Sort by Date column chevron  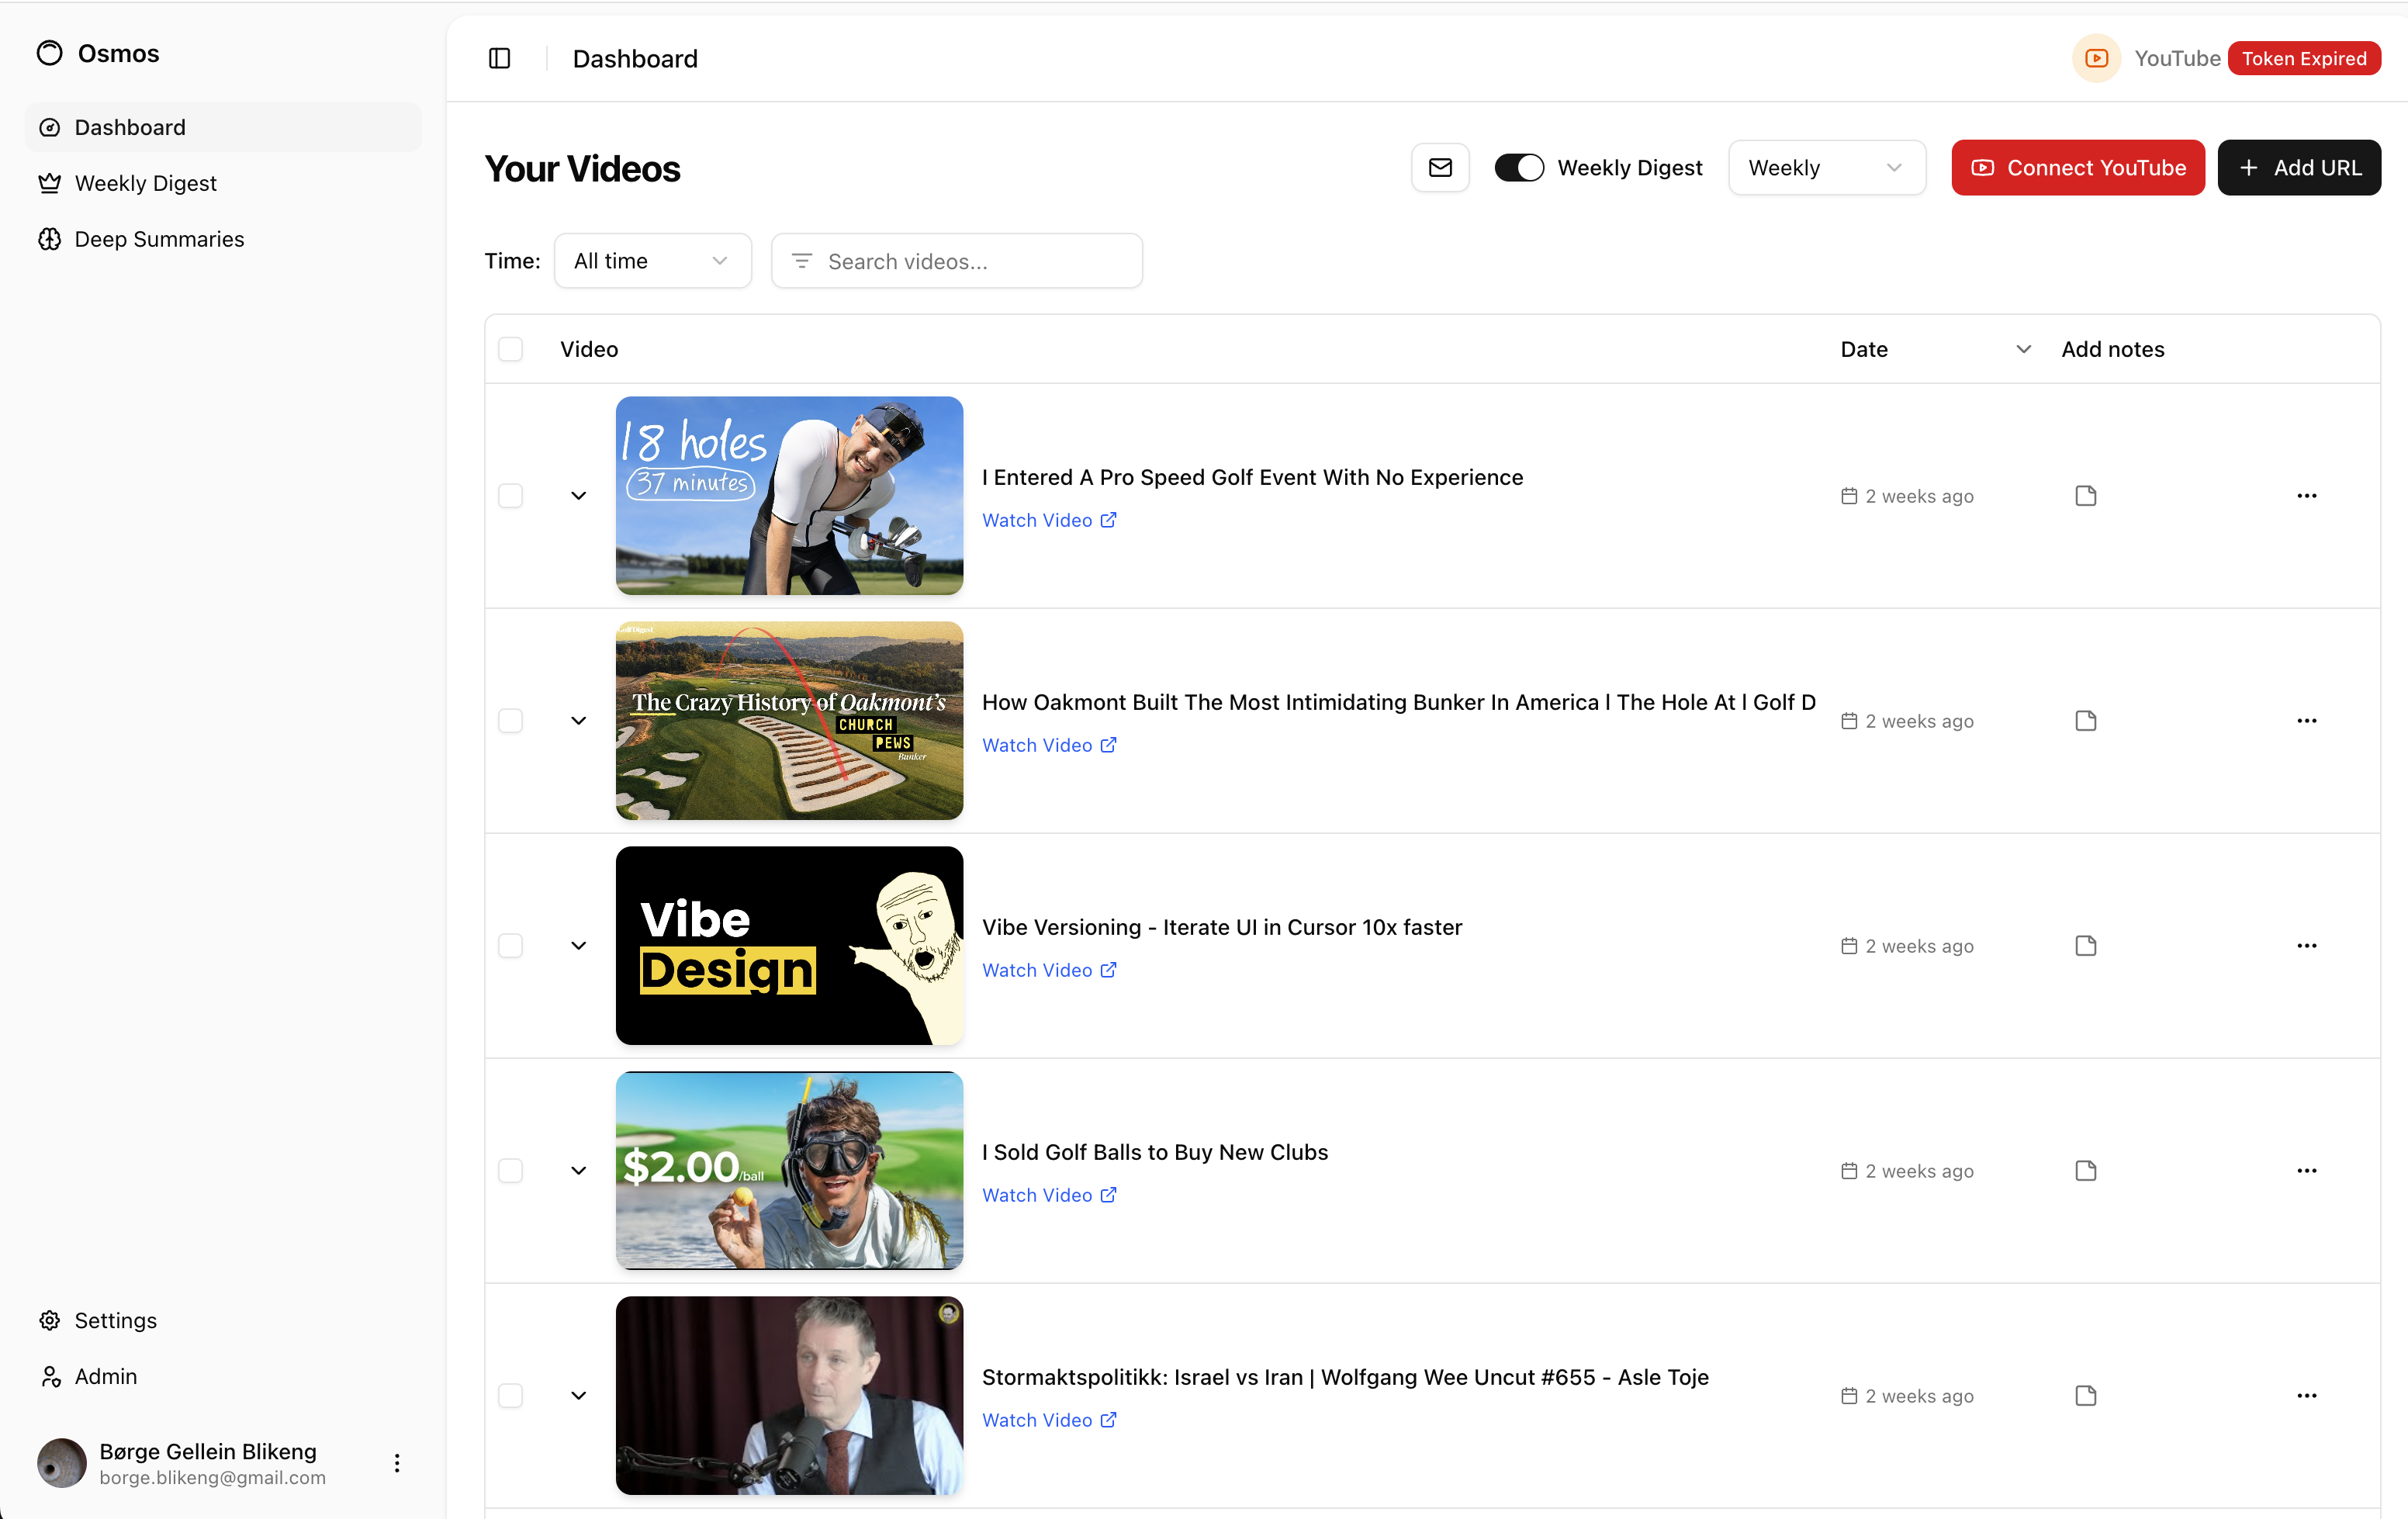click(x=2023, y=349)
